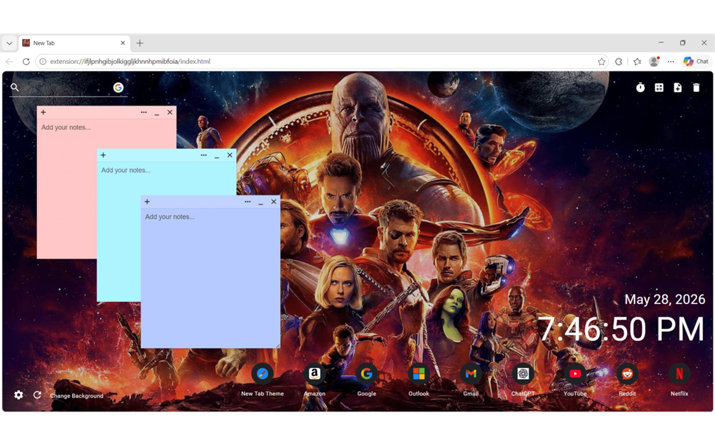
Task: Close the New Tab browser tab
Action: point(123,43)
